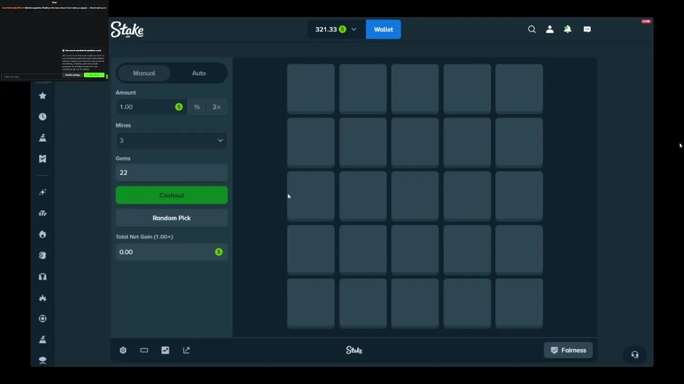This screenshot has height=384, width=684.
Task: Double the bet with 2× button
Action: (x=216, y=107)
